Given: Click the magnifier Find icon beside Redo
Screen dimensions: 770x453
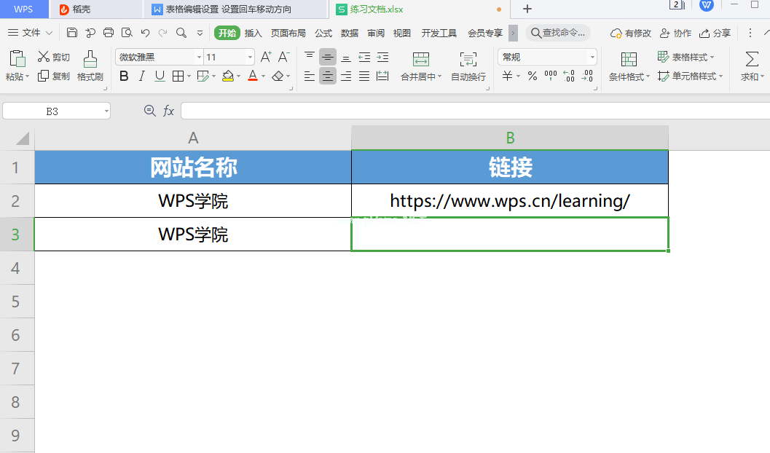Looking at the screenshot, I should tap(181, 33).
